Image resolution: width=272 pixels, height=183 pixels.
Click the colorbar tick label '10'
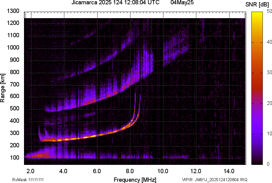pos(269,134)
